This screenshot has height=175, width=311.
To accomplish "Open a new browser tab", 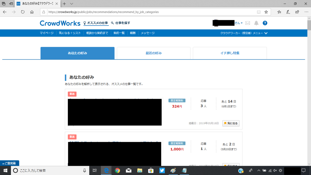I will 64,4.
